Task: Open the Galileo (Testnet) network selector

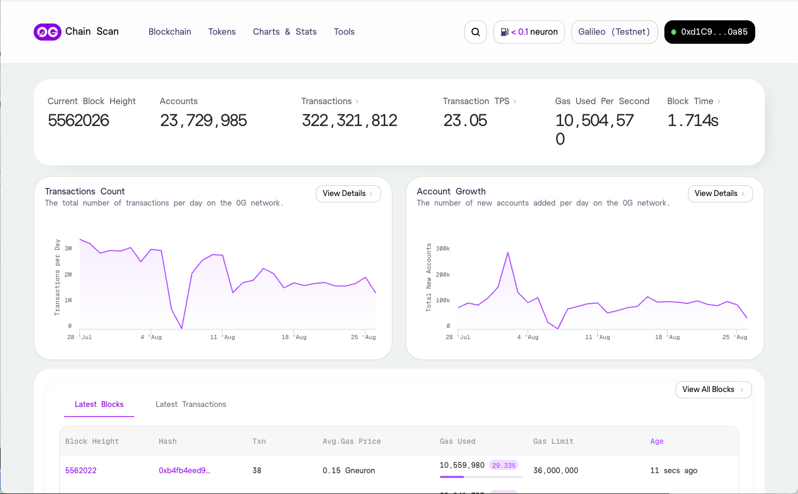Action: pyautogui.click(x=614, y=32)
